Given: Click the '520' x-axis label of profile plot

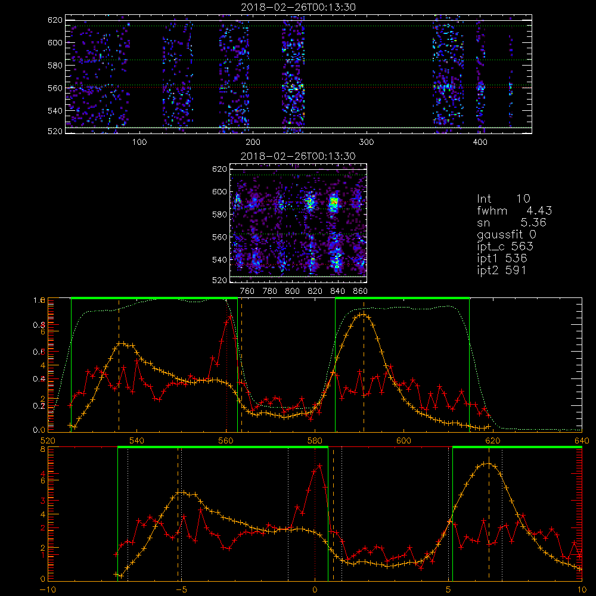Looking at the screenshot, I should click(x=48, y=441).
